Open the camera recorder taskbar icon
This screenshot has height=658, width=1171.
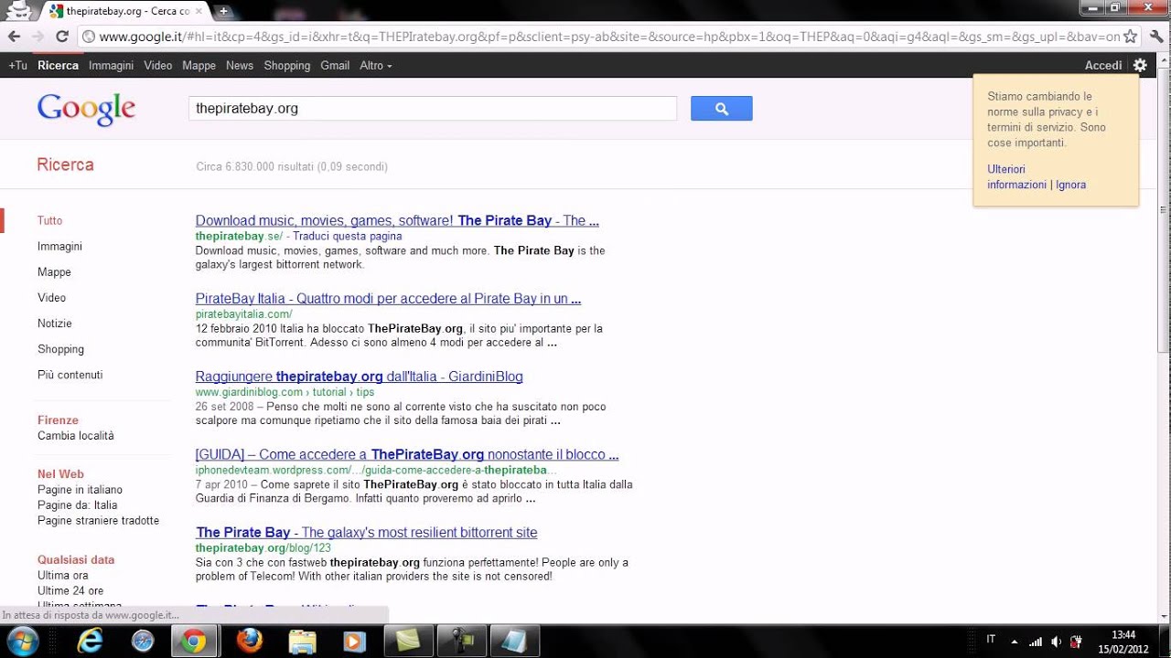462,641
